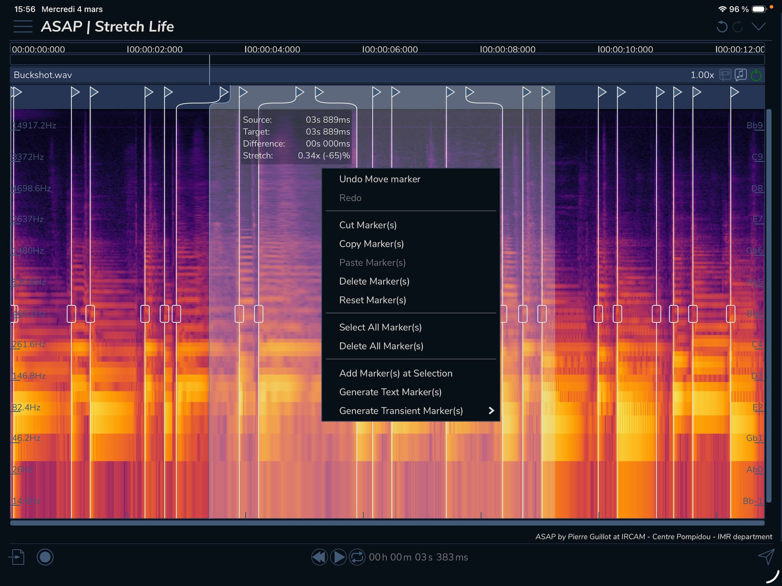Click the Buckshot.wav track name

pos(43,75)
